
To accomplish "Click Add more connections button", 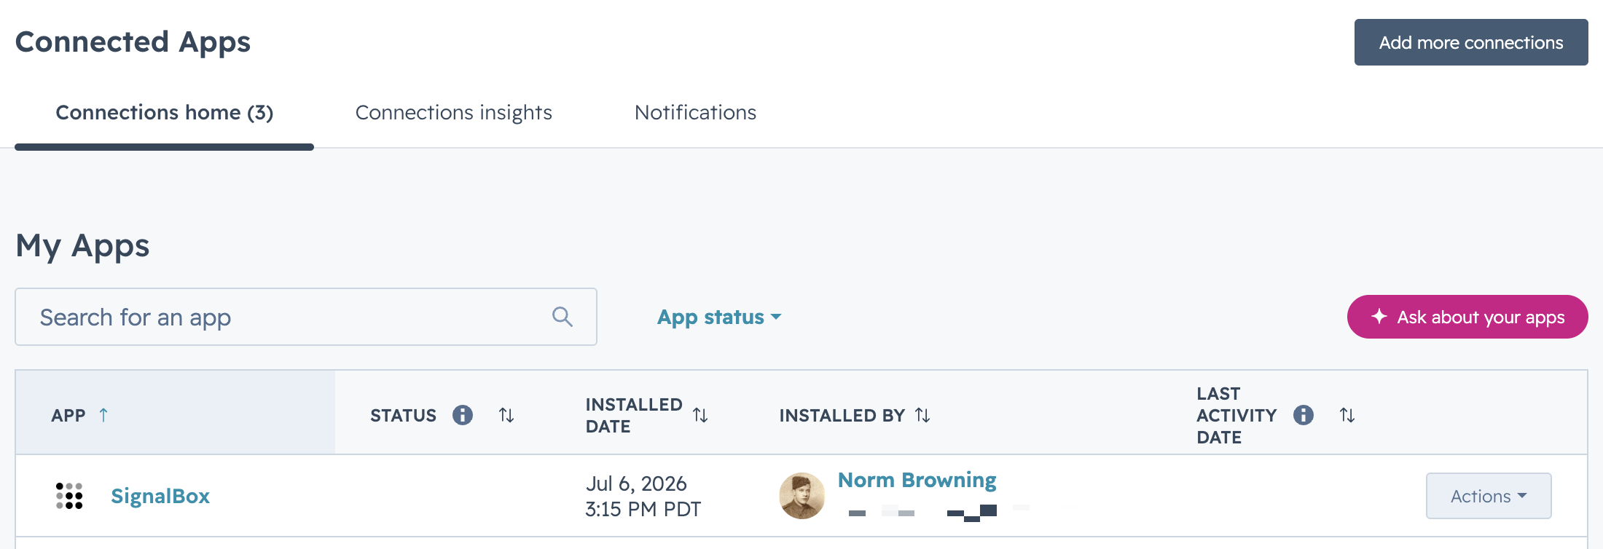I will point(1471,42).
